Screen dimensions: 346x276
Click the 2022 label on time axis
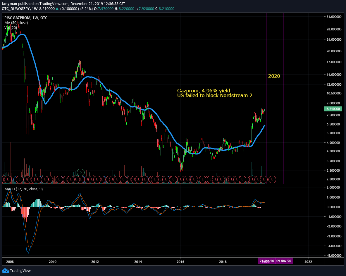(308, 262)
